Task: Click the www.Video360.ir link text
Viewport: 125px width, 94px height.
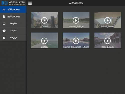Action: click(x=17, y=5)
